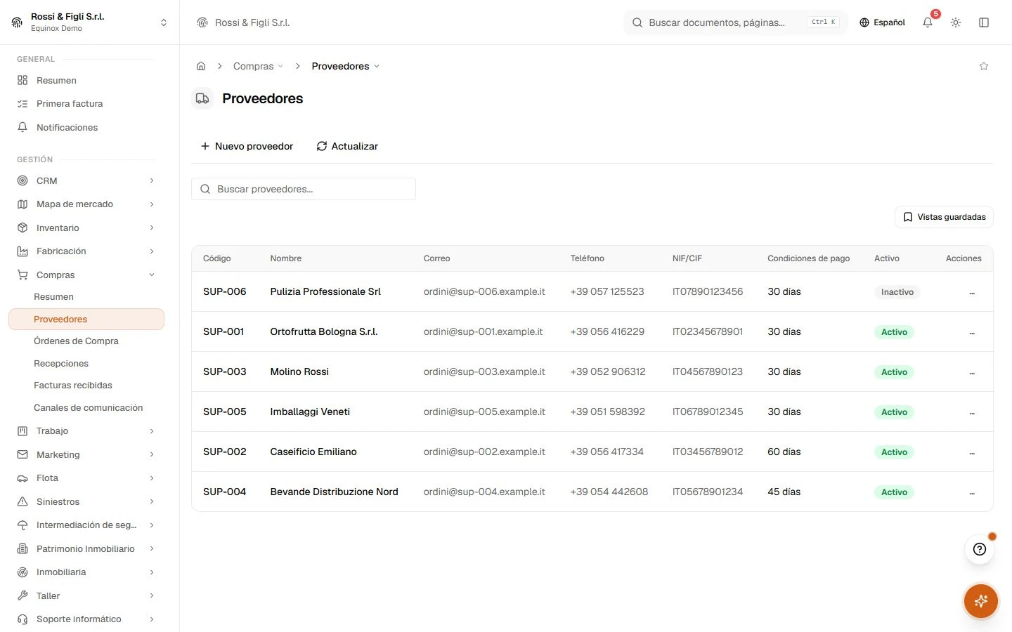Expand the Flota sidebar section

coord(86,478)
